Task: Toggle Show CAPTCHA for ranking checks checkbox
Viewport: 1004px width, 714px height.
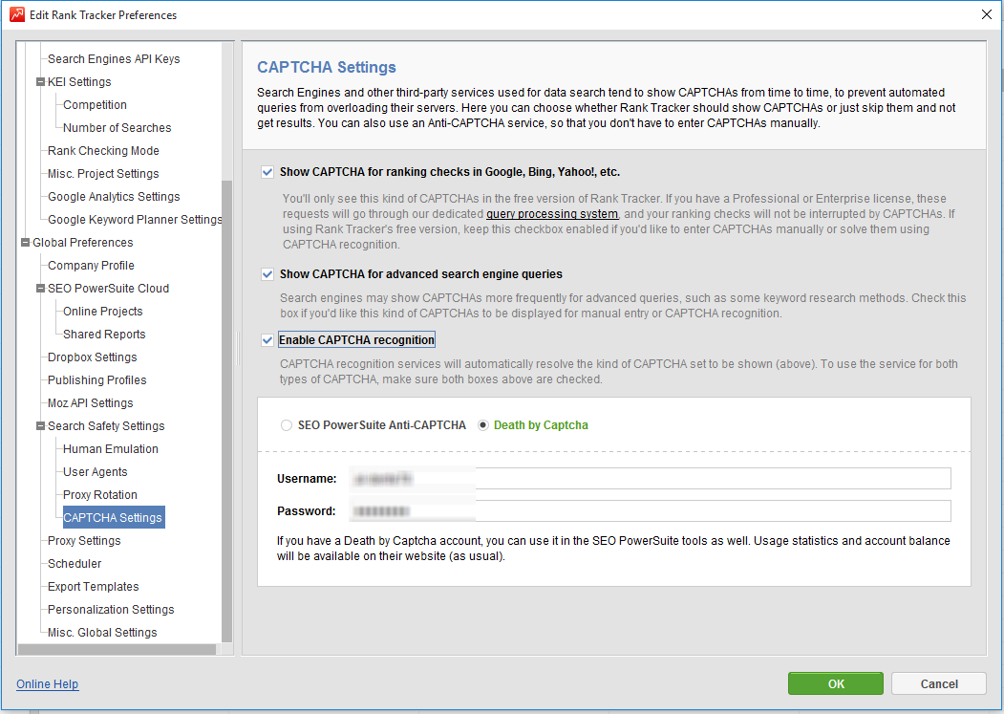Action: pos(267,172)
